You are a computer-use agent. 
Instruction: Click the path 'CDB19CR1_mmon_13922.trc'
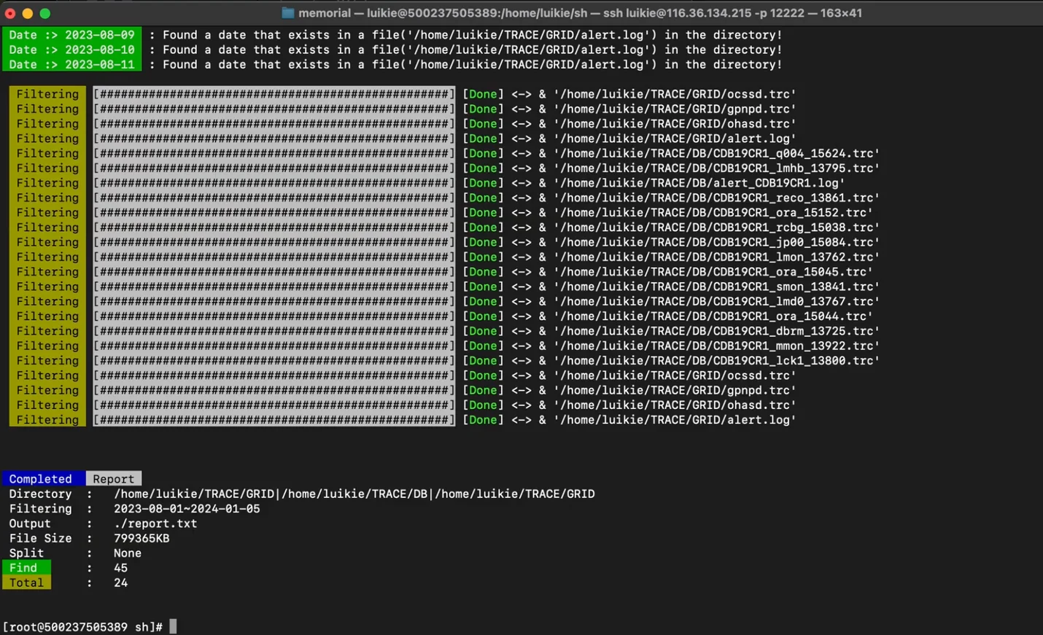tap(794, 346)
